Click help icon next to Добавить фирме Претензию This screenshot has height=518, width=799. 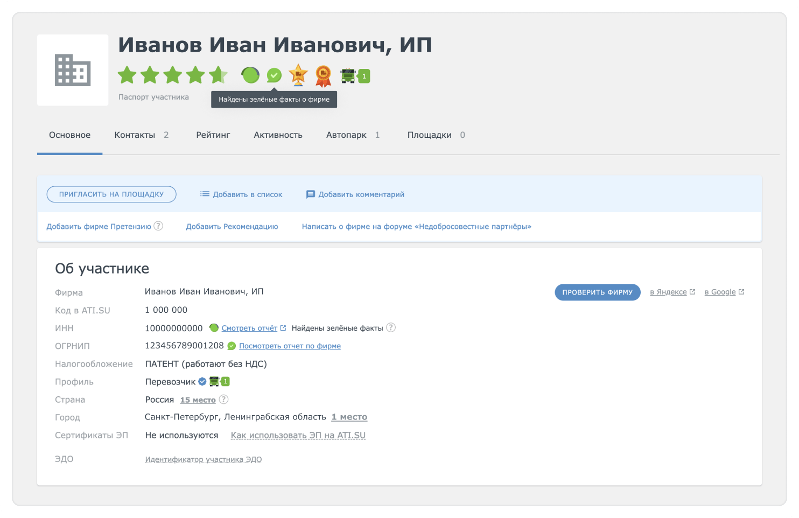coord(158,226)
